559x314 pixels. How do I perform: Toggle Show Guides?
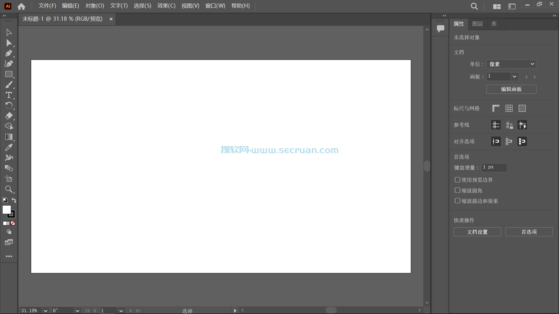496,125
